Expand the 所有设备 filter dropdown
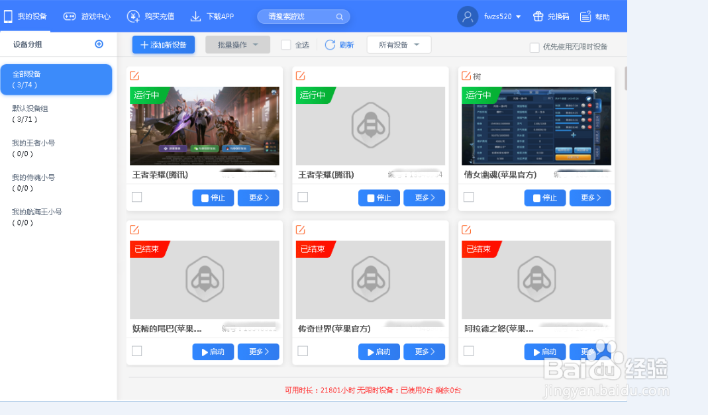 399,45
